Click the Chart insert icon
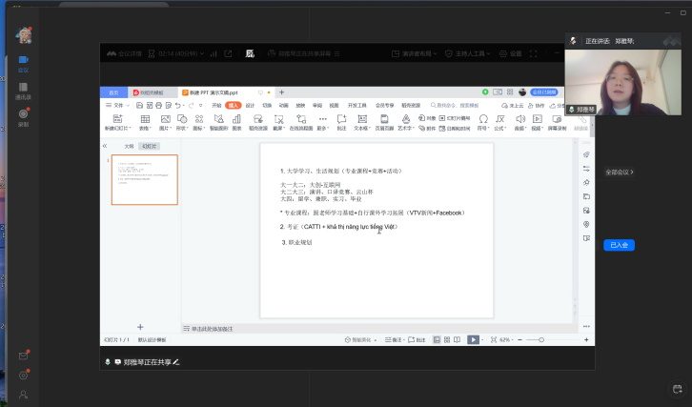The image size is (692, 407). point(236,119)
